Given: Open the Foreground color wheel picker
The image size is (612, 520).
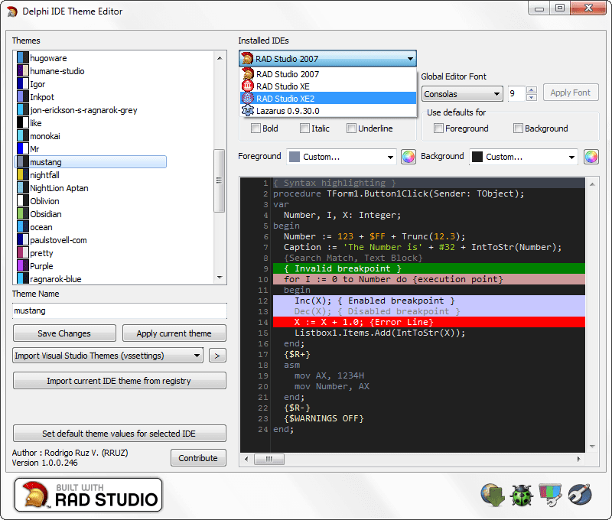Looking at the screenshot, I should coord(408,157).
